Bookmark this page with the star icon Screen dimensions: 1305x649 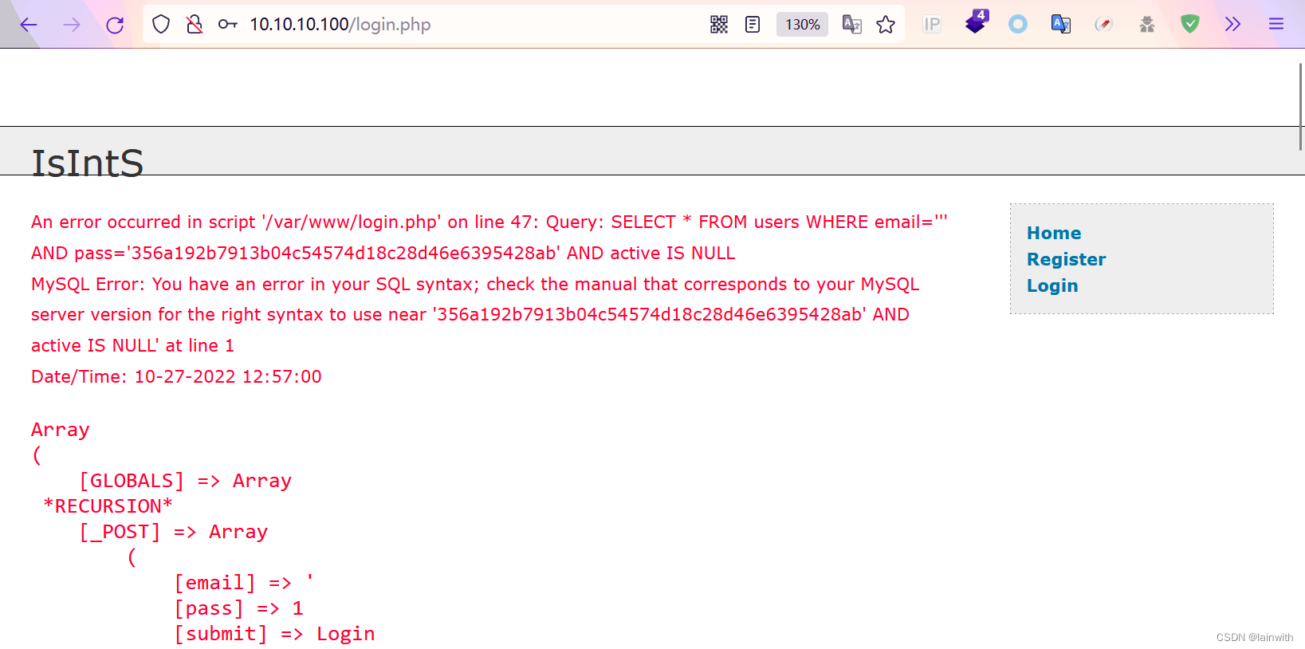[886, 25]
